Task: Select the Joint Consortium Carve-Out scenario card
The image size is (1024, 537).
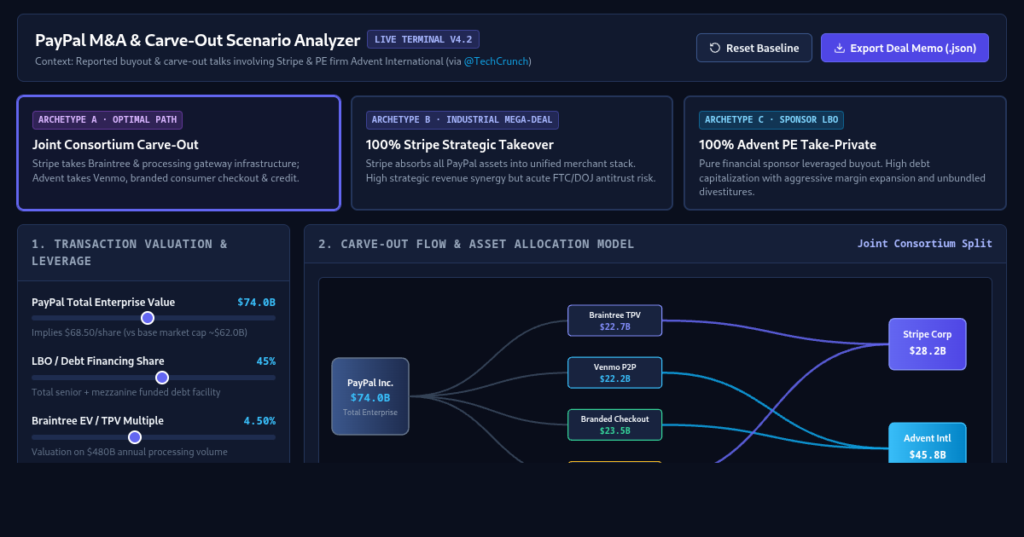Action: click(178, 153)
